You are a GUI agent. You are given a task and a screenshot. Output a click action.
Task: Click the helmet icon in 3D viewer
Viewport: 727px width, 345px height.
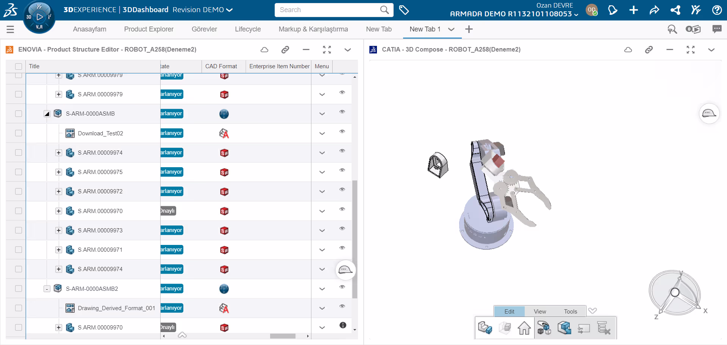709,113
